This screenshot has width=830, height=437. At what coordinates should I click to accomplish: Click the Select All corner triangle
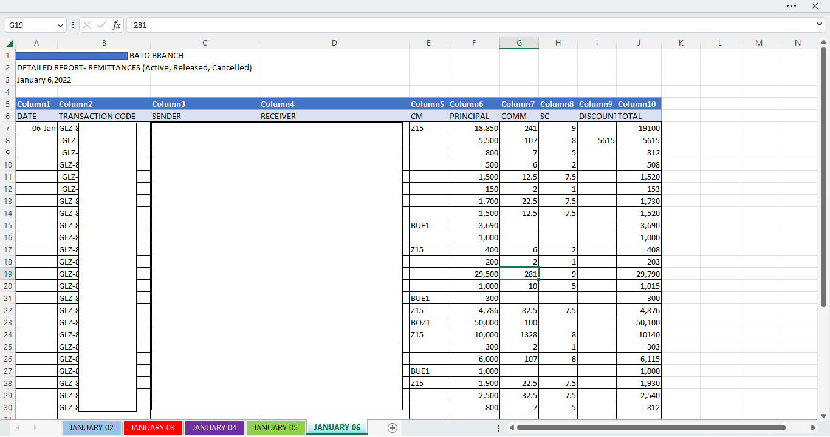tap(10, 43)
